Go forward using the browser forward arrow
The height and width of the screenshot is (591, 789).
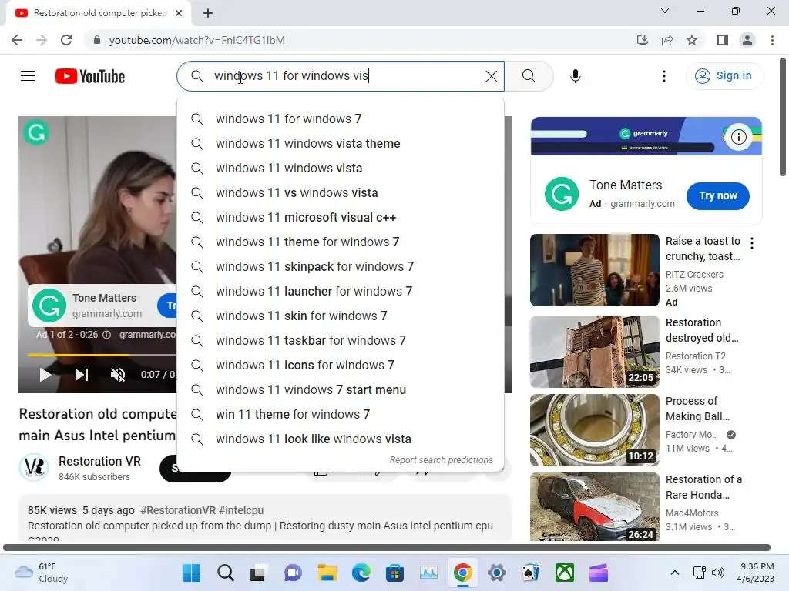pos(42,40)
